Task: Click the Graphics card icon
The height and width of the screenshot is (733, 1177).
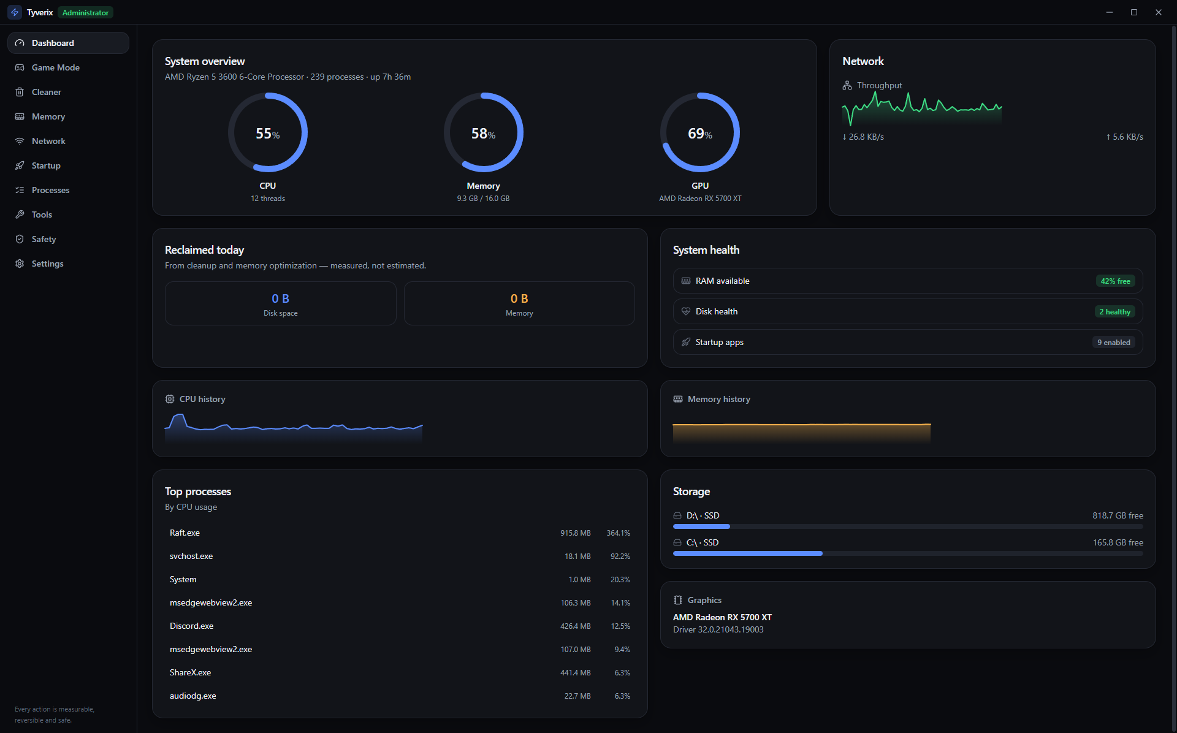Action: click(678, 600)
